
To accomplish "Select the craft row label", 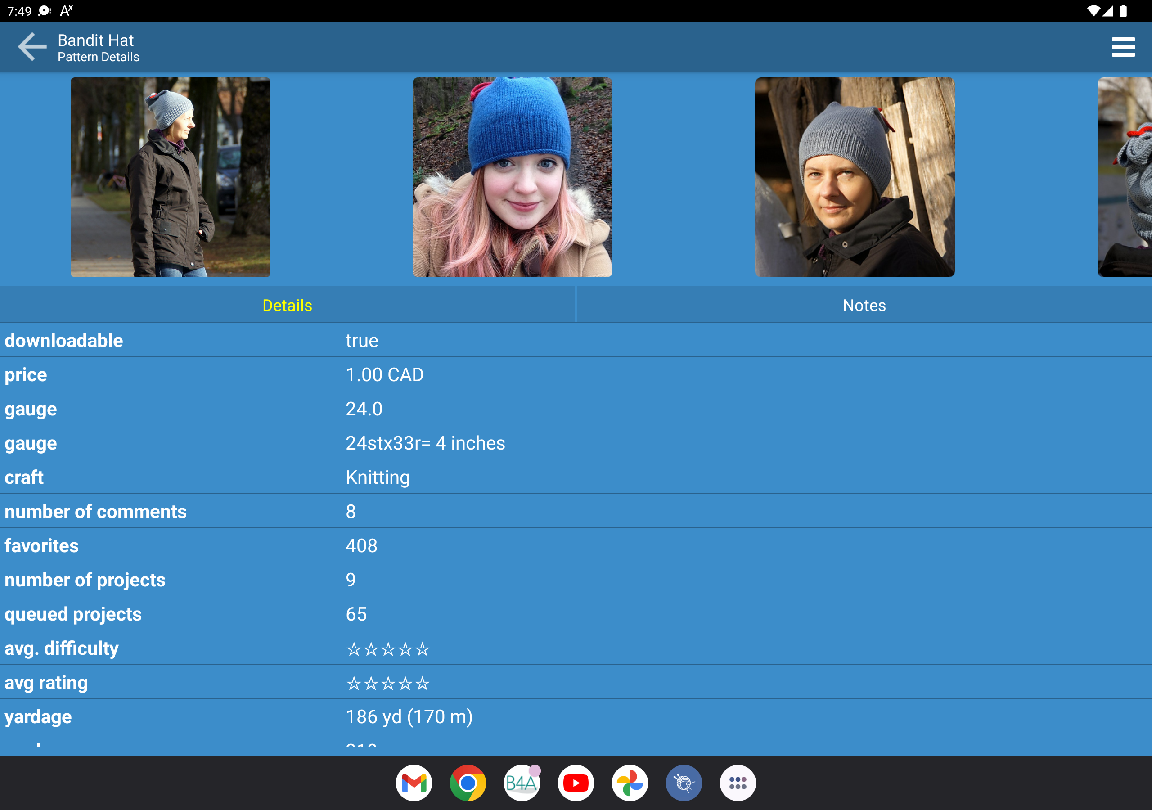I will coord(24,477).
